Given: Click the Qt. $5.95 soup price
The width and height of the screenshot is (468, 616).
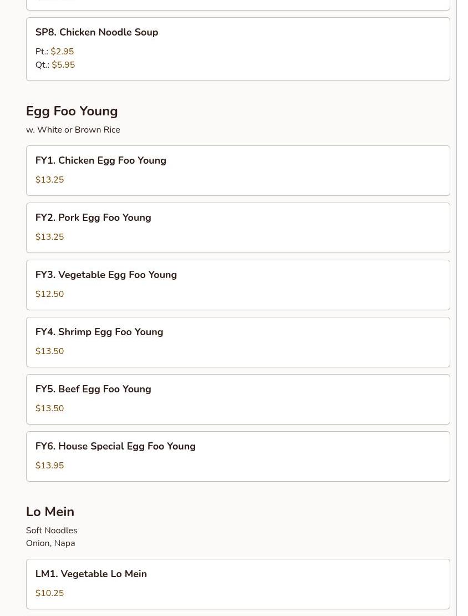Looking at the screenshot, I should pos(63,65).
